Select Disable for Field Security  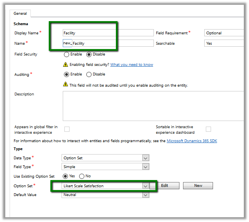coord(89,54)
